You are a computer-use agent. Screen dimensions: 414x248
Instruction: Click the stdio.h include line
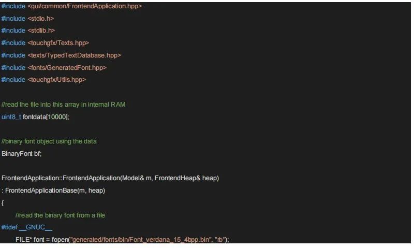[x=27, y=19]
